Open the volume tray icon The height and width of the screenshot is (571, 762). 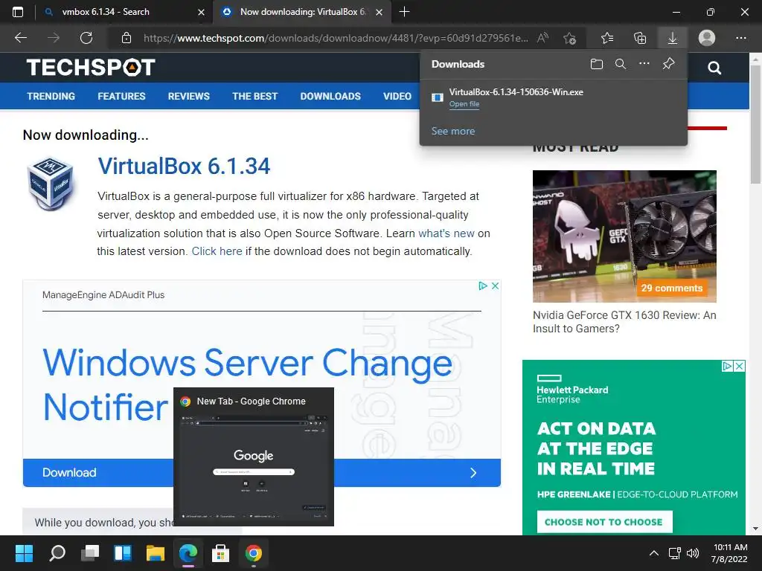[x=693, y=553]
